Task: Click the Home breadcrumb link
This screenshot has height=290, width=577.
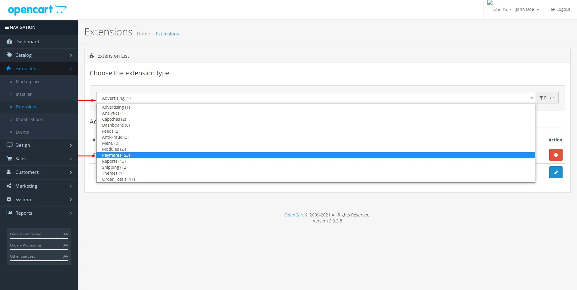Action: coord(143,34)
